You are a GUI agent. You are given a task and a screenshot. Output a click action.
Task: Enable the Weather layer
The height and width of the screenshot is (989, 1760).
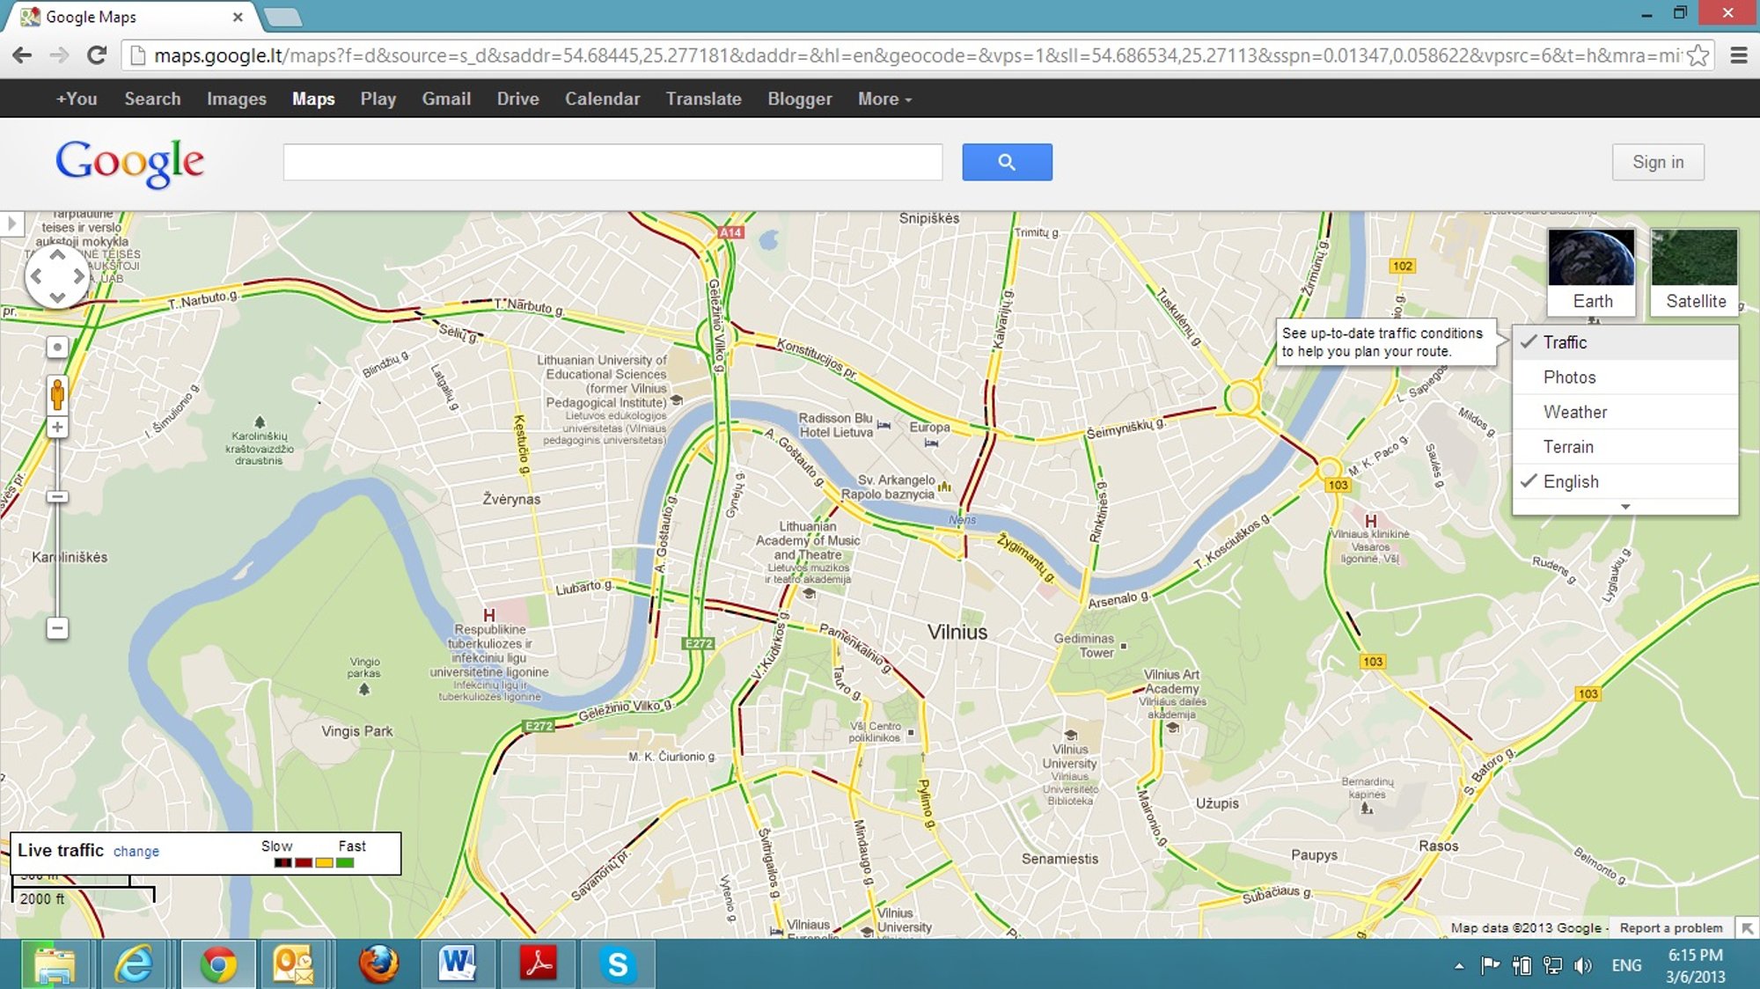[1574, 412]
